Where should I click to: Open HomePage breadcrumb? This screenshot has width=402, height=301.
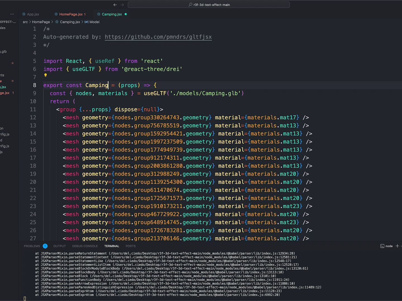pos(41,22)
